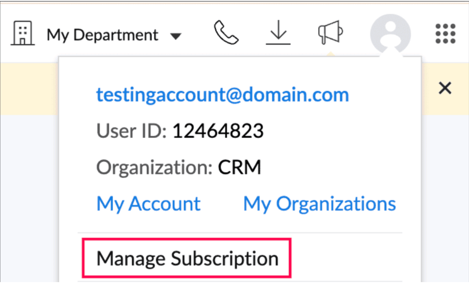Click the "Organization:" label text

point(154,167)
